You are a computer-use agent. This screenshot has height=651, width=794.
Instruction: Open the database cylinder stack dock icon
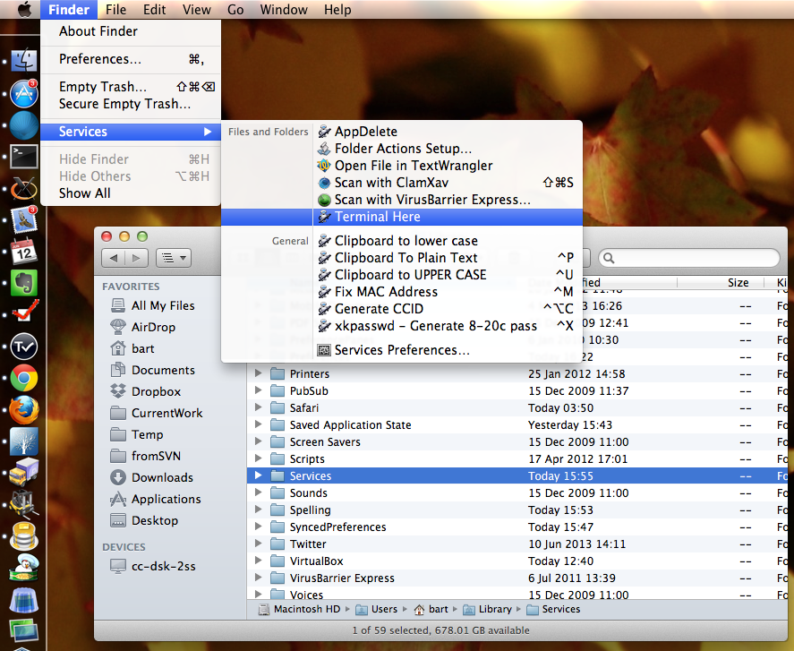(23, 535)
